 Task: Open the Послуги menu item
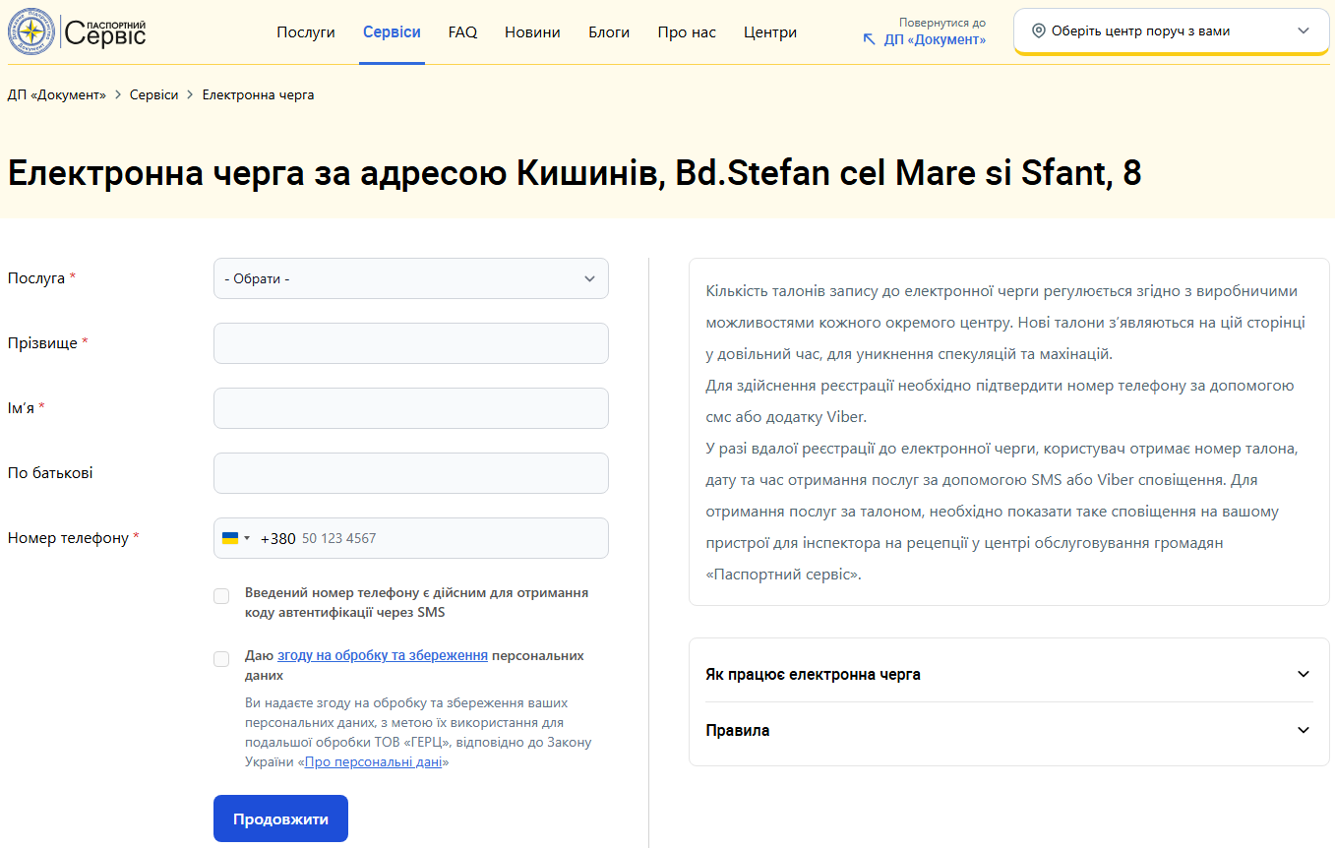pos(305,31)
